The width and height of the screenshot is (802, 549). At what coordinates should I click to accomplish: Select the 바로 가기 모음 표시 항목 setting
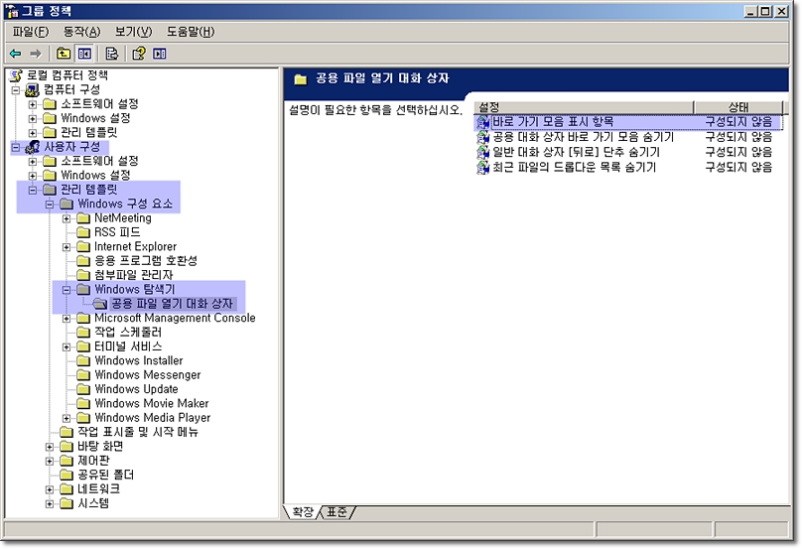pos(553,122)
